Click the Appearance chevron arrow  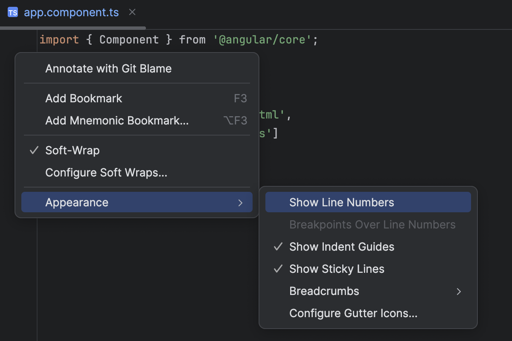[240, 202]
